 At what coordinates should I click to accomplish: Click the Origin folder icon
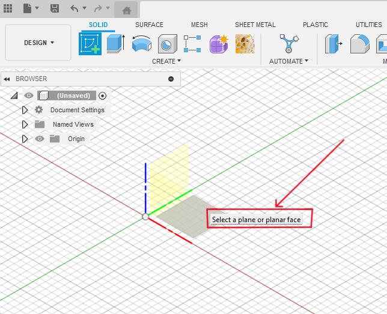point(55,139)
